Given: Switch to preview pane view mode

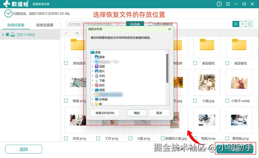Looking at the screenshot, I should click(x=249, y=24).
